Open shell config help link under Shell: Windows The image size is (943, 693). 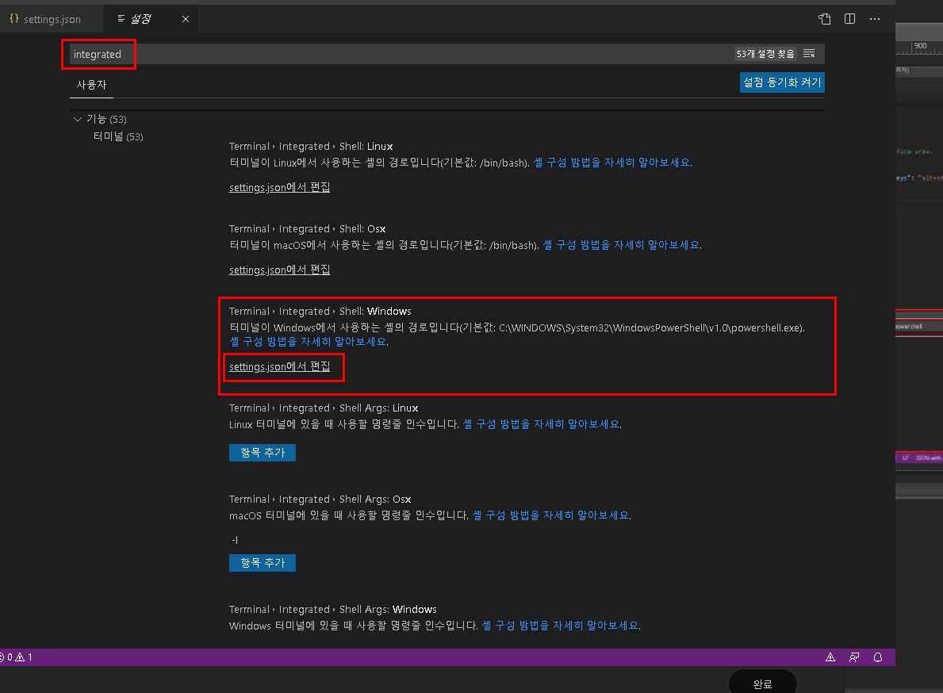[x=309, y=342]
